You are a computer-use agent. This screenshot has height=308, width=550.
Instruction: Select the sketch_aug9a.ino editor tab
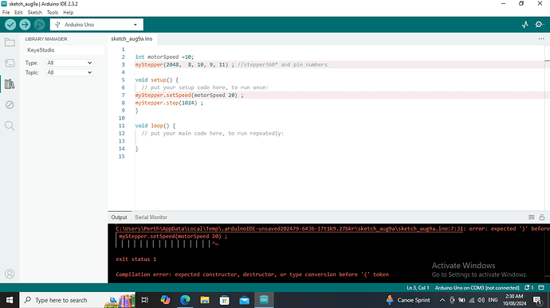click(x=132, y=39)
